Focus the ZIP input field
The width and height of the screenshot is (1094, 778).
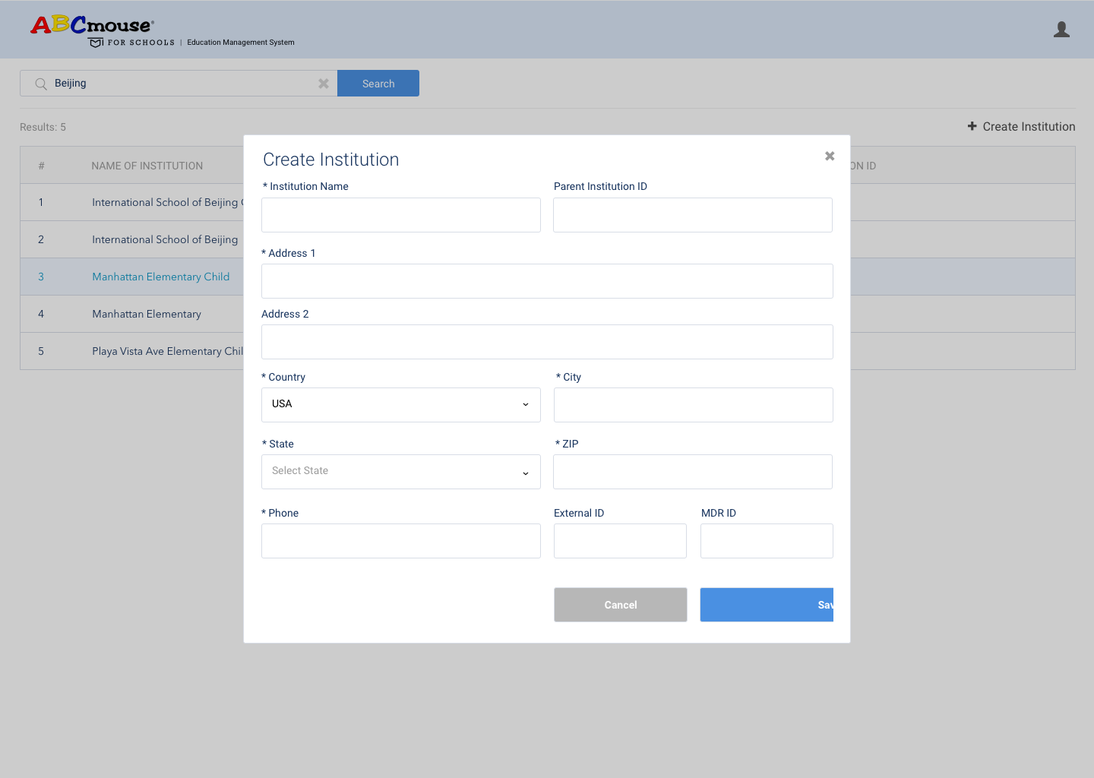tap(693, 472)
